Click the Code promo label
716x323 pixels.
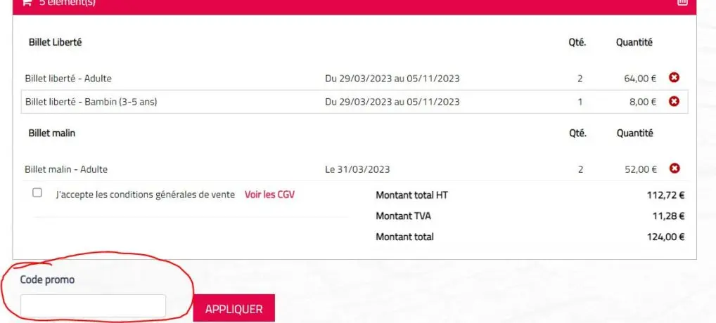[x=47, y=279]
